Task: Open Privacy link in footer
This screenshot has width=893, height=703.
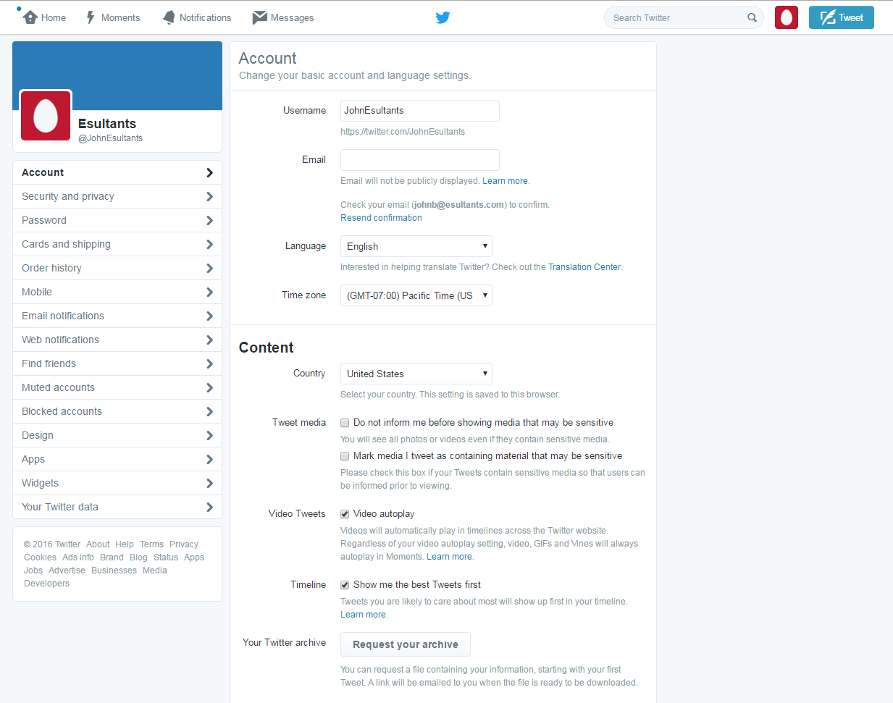Action: (184, 544)
